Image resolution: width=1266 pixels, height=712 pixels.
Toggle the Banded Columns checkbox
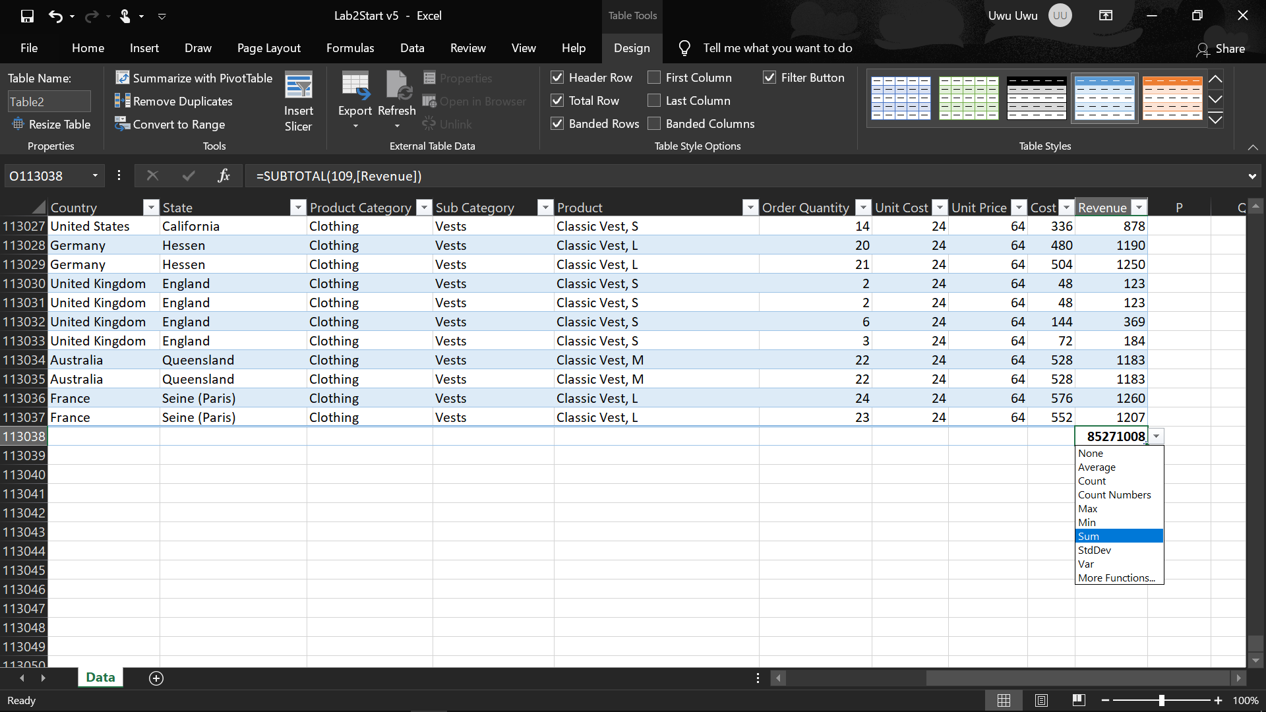coord(654,123)
